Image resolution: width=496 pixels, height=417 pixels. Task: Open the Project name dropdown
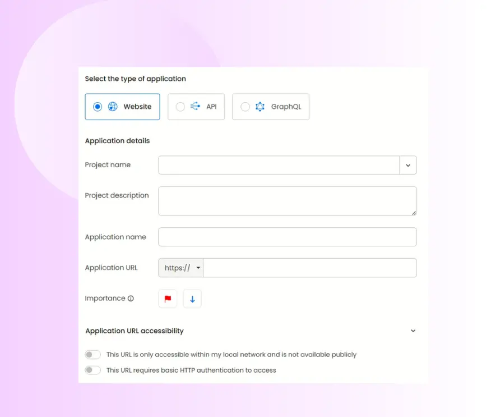pos(408,165)
